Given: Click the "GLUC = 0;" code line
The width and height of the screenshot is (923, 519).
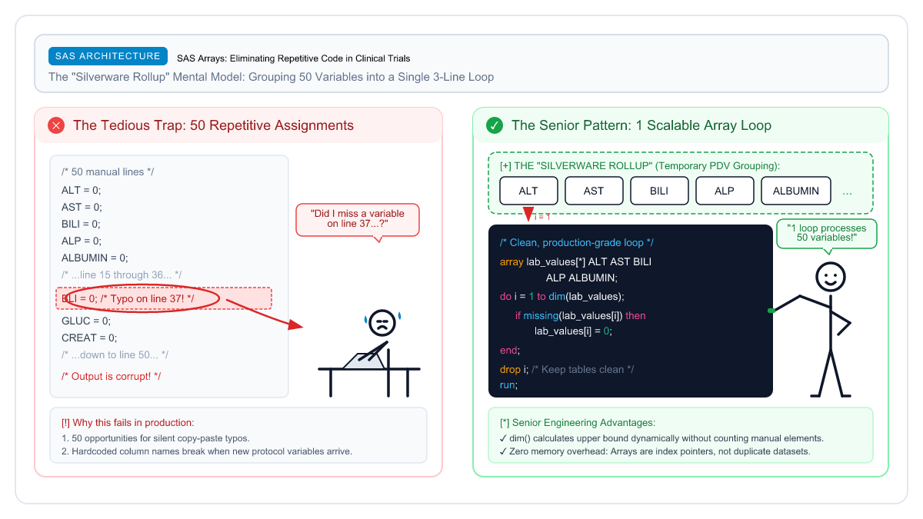Looking at the screenshot, I should coord(86,321).
